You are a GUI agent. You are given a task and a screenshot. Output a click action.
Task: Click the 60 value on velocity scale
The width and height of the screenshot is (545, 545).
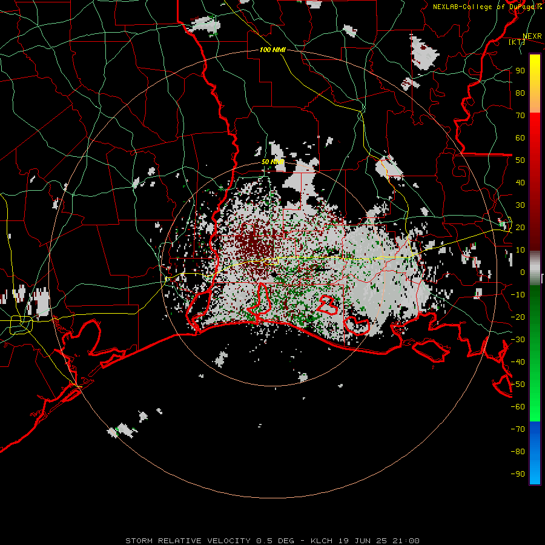(x=520, y=137)
